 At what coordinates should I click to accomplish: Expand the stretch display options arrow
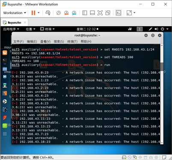coord(134,13)
